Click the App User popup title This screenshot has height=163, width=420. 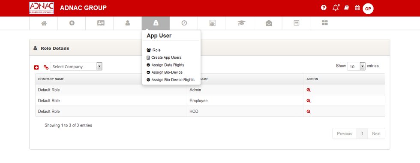tap(159, 36)
